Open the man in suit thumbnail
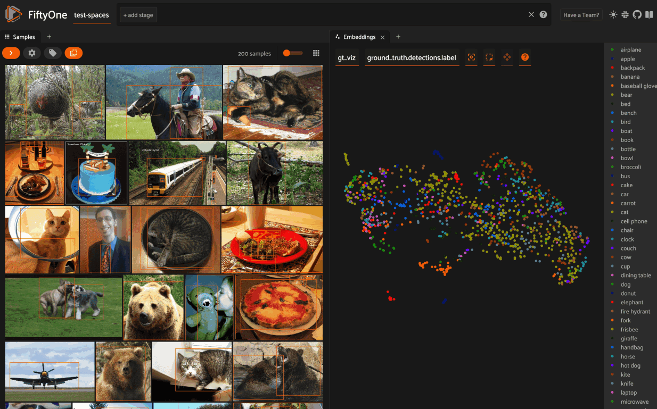Viewport: 657px width, 409px height. click(x=105, y=240)
